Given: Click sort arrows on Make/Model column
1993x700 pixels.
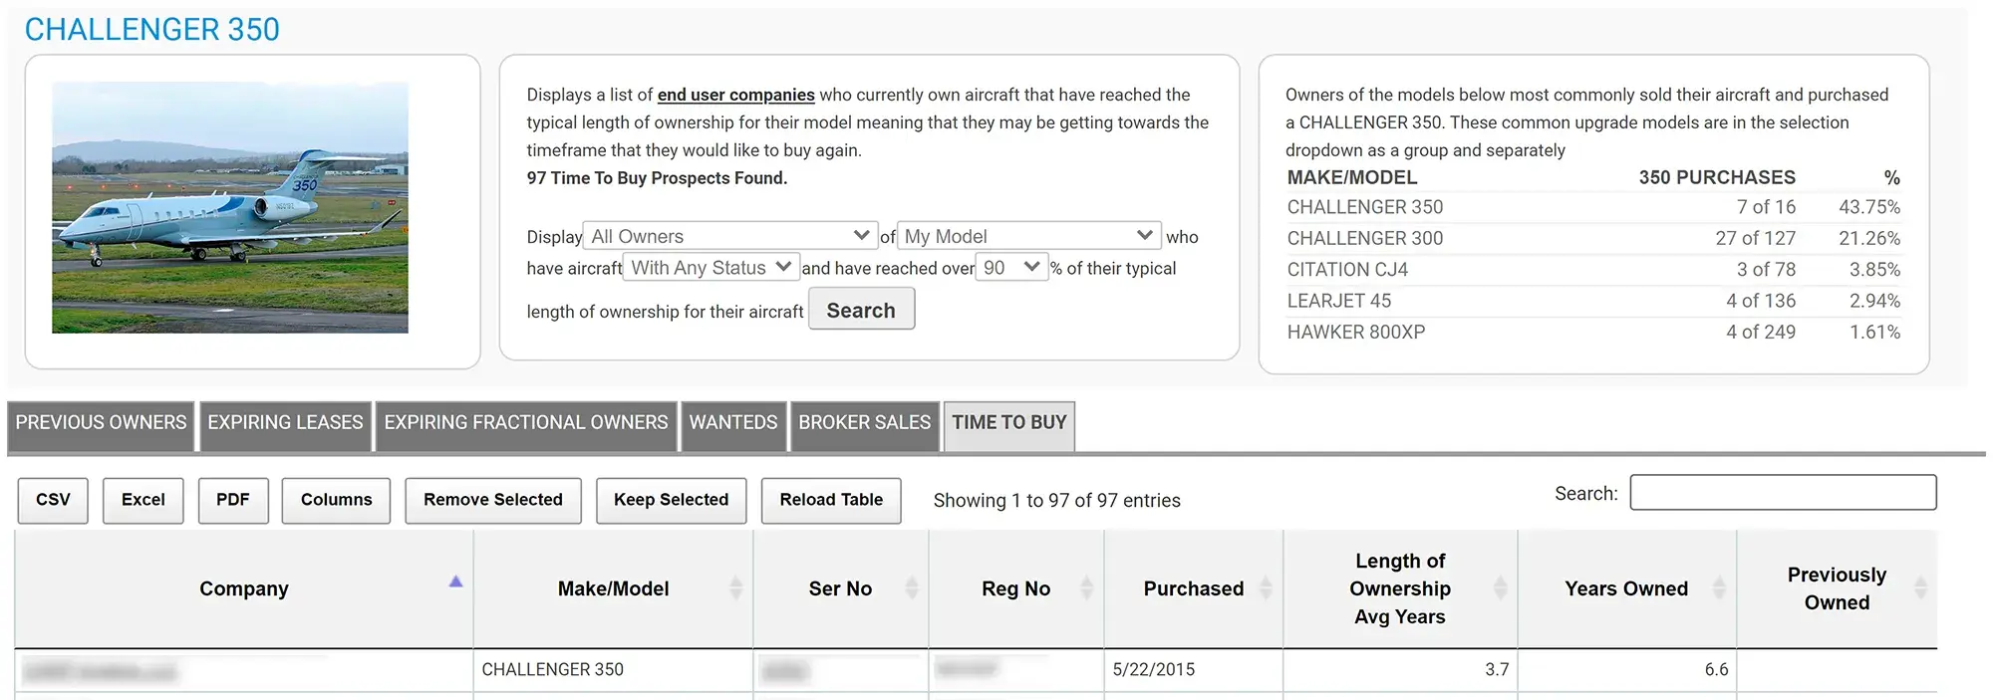Looking at the screenshot, I should [735, 588].
